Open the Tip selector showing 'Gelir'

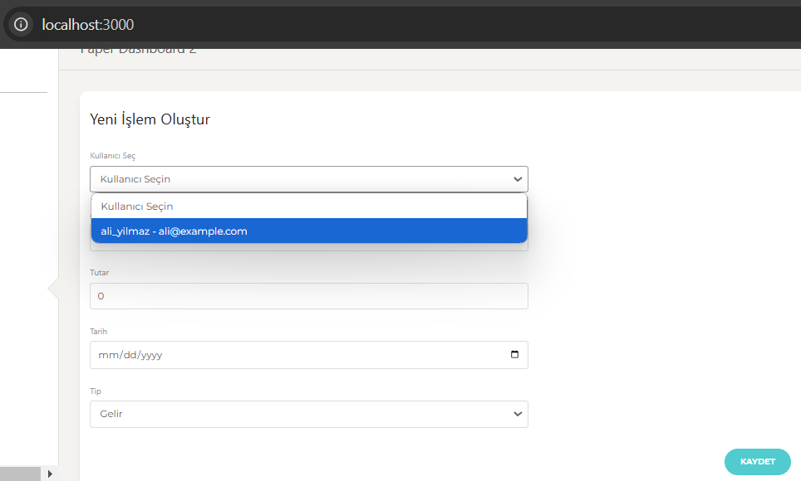coord(308,414)
